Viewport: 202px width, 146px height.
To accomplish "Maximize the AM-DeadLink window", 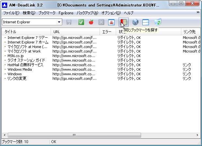I will 181,4.
